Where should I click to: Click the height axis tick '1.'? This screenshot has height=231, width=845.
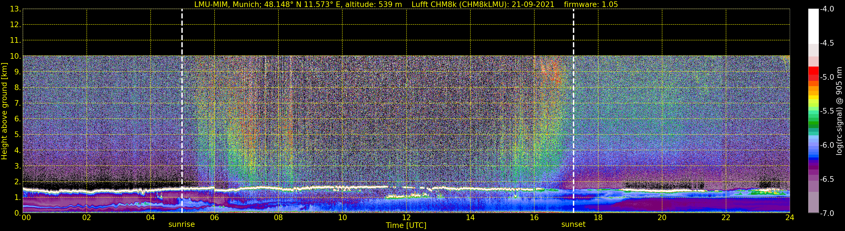(17, 198)
